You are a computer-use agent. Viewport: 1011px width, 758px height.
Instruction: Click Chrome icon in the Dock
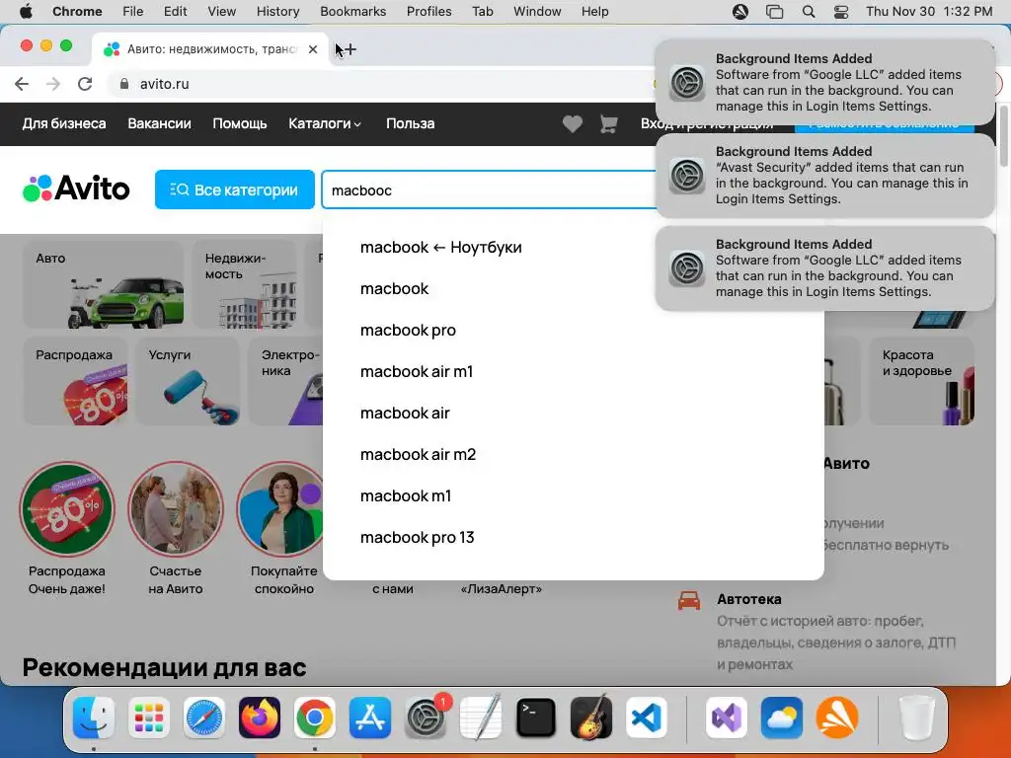coord(315,718)
